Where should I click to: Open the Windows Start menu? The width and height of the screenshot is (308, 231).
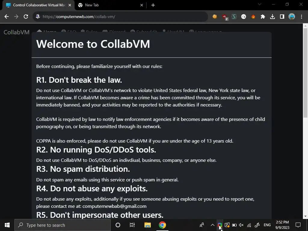point(7,225)
